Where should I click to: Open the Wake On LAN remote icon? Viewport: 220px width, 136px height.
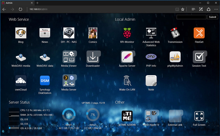(127, 81)
